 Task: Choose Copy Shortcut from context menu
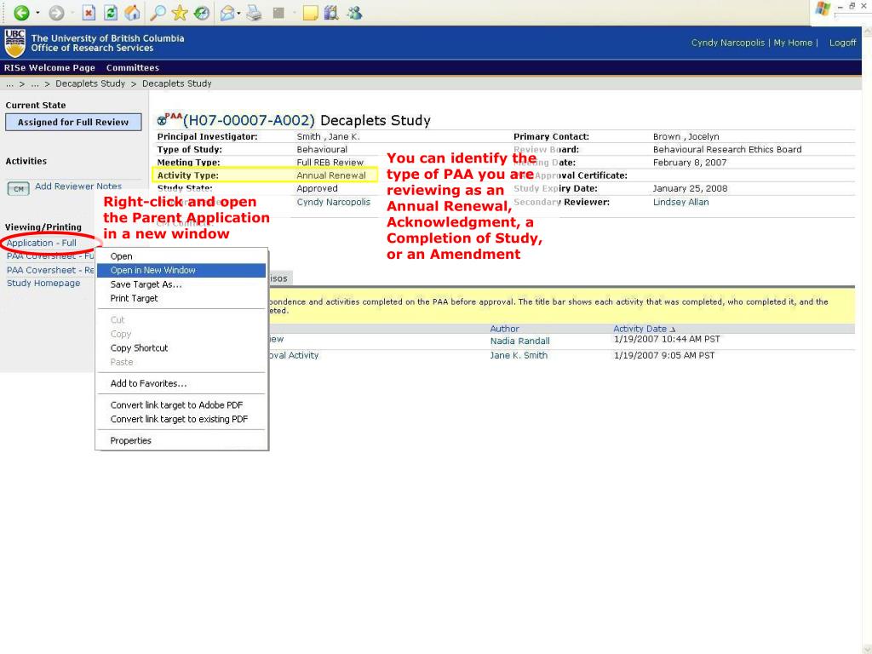click(x=181, y=348)
